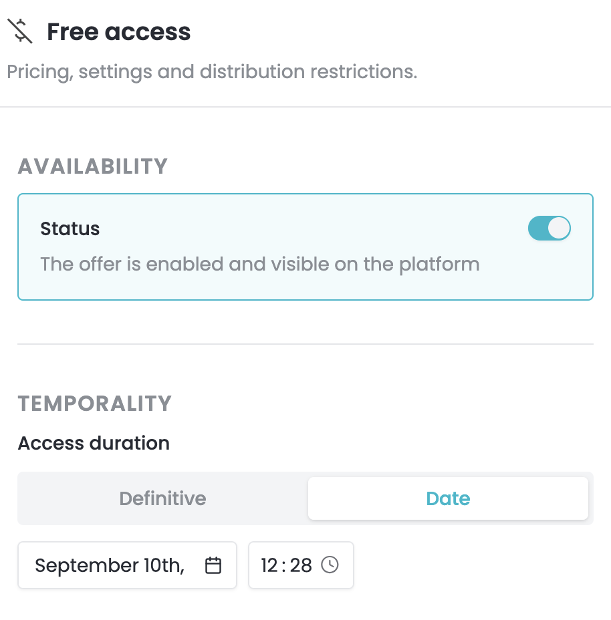The width and height of the screenshot is (611, 620).
Task: Toggle the Status switch off
Action: 549,228
